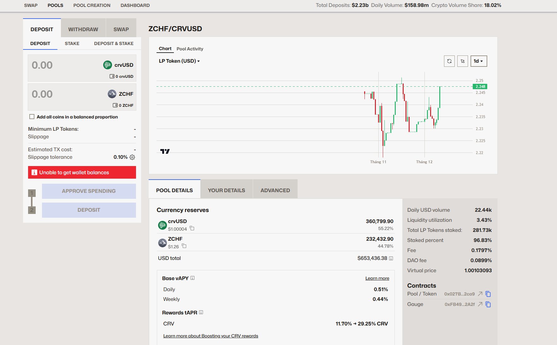This screenshot has height=345, width=557.
Task: Switch to the WITHDRAW tab
Action: [x=83, y=29]
